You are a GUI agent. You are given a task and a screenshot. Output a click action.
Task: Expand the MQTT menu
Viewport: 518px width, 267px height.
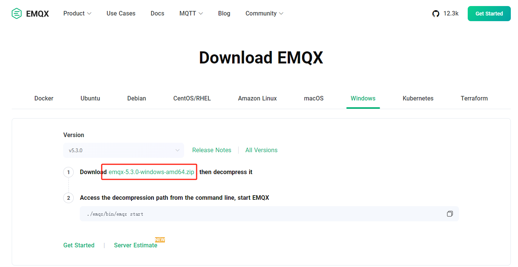pyautogui.click(x=191, y=13)
